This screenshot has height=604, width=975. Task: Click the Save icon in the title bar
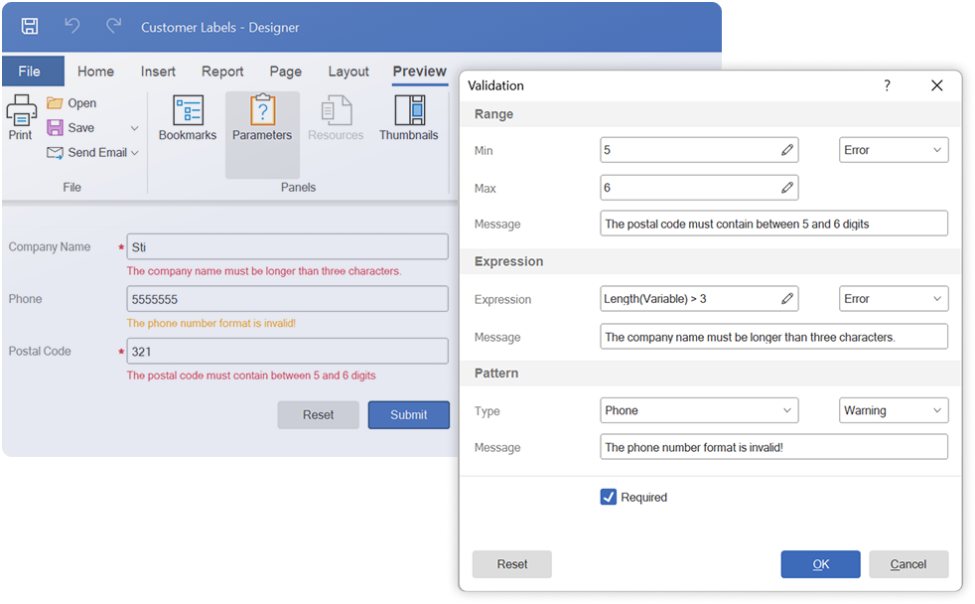[x=29, y=27]
